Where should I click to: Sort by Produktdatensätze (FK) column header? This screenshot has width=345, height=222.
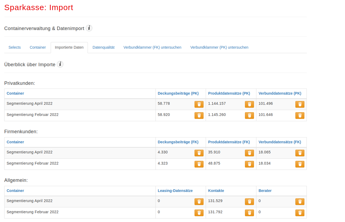(229, 142)
